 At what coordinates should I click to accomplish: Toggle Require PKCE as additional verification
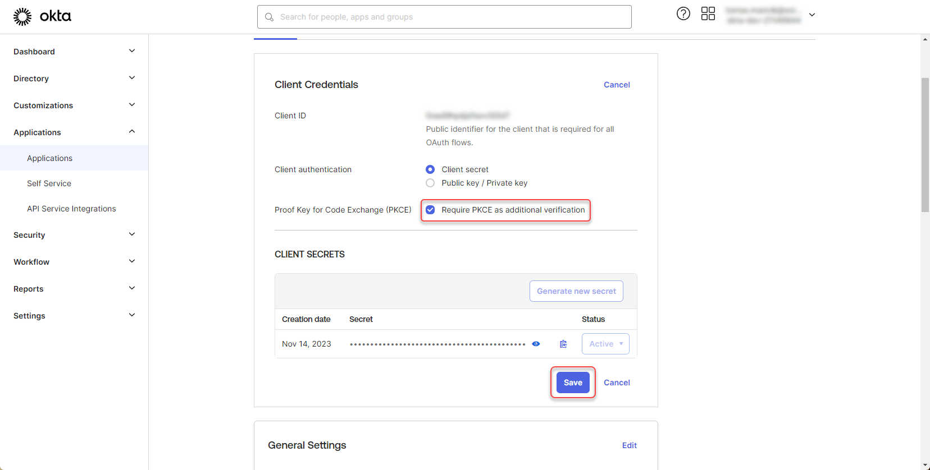pyautogui.click(x=430, y=210)
